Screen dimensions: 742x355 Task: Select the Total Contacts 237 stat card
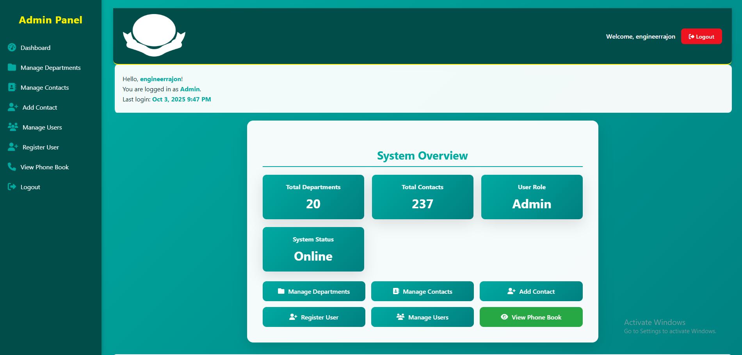tap(422, 197)
